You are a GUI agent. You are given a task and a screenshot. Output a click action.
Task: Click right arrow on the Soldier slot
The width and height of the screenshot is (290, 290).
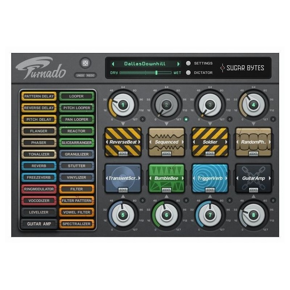click(226, 142)
